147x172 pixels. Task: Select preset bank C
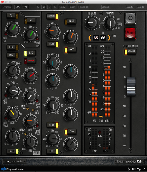[x=49, y=7]
